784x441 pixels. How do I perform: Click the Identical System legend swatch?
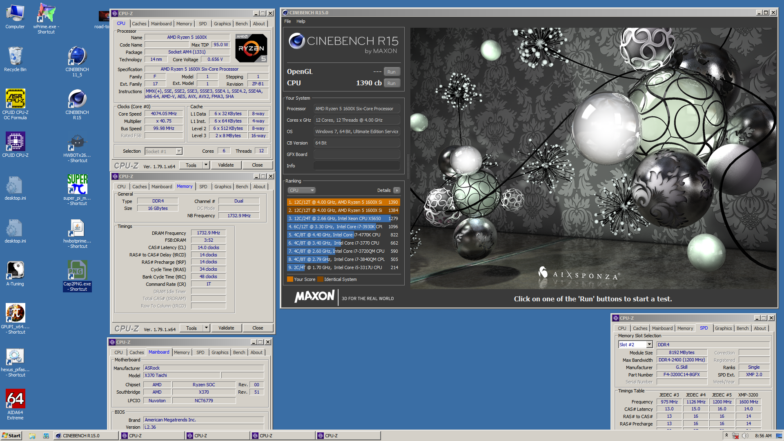(x=321, y=279)
